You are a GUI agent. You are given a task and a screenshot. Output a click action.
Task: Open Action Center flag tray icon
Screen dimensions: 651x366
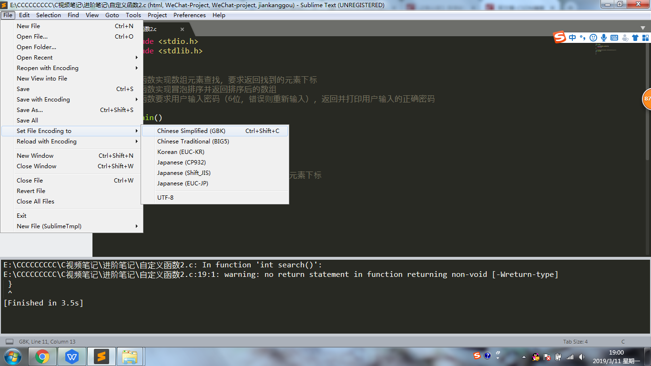pos(548,356)
